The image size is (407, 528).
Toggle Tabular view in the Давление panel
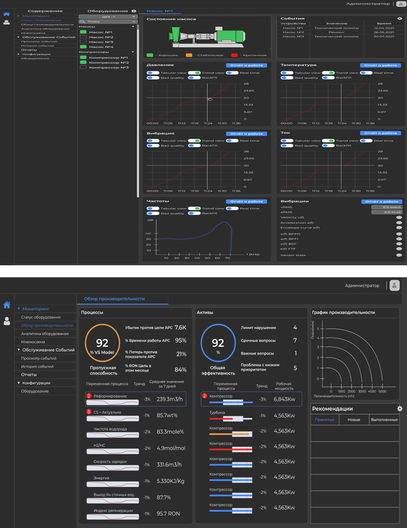[x=153, y=73]
